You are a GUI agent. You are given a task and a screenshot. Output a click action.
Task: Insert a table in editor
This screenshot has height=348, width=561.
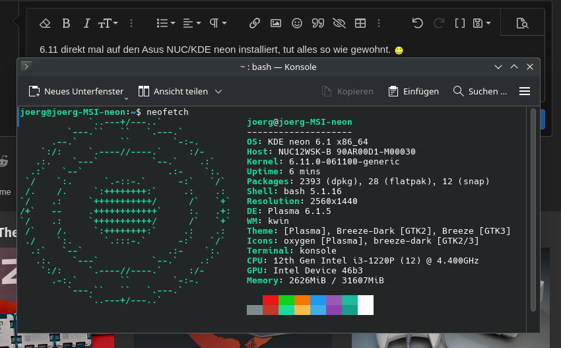tap(360, 24)
